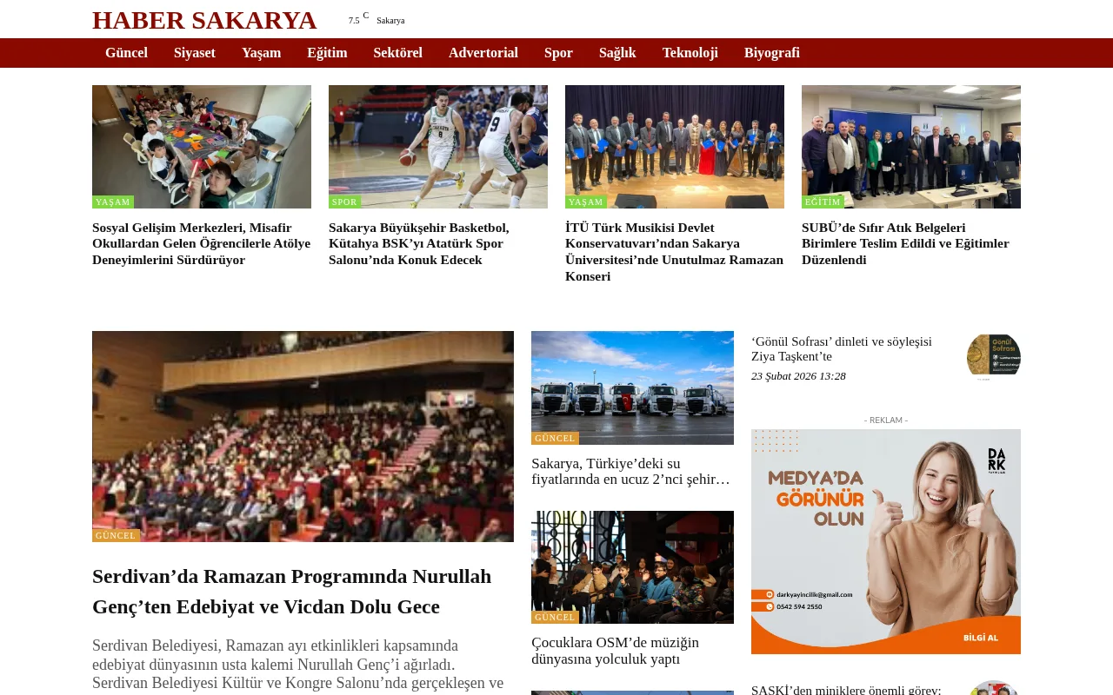
Task: Open the Çocuklara OSM'de müziğin article
Action: (x=615, y=651)
